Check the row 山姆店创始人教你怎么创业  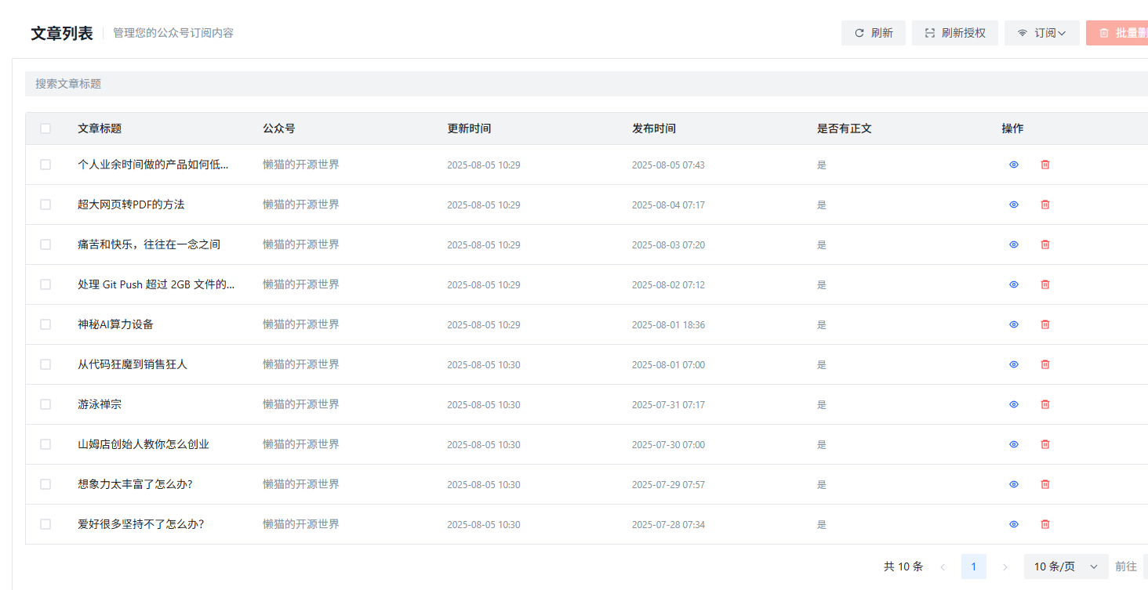coord(45,444)
